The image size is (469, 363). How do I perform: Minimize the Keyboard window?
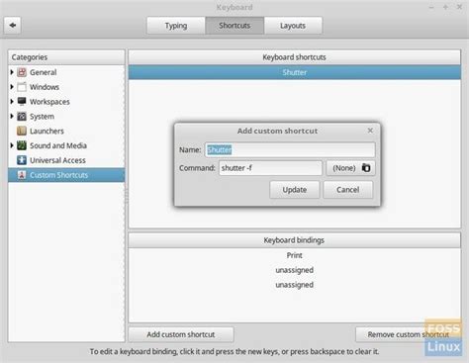(x=431, y=7)
